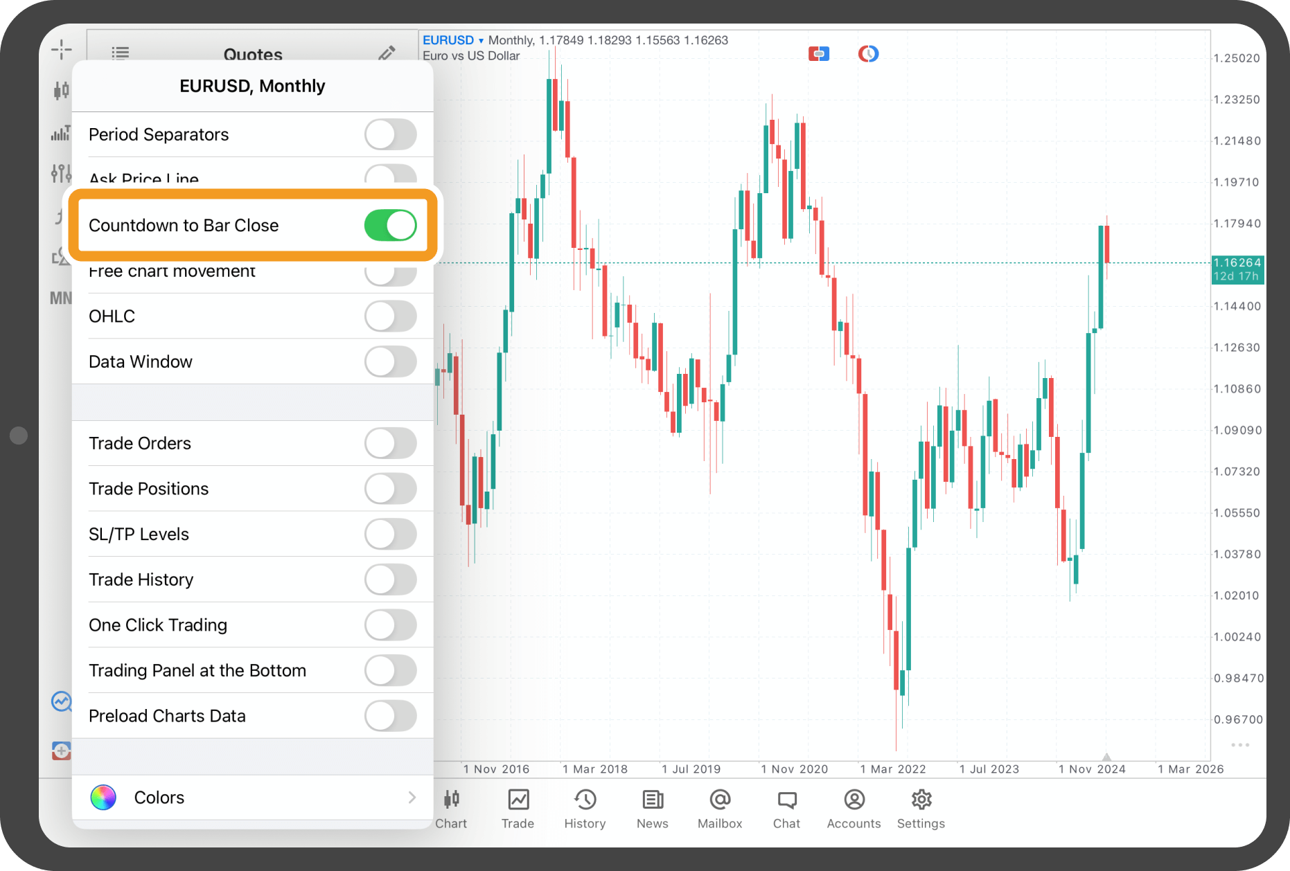This screenshot has height=871, width=1290.
Task: Open the MN timeframe selector in sidebar
Action: tap(61, 298)
